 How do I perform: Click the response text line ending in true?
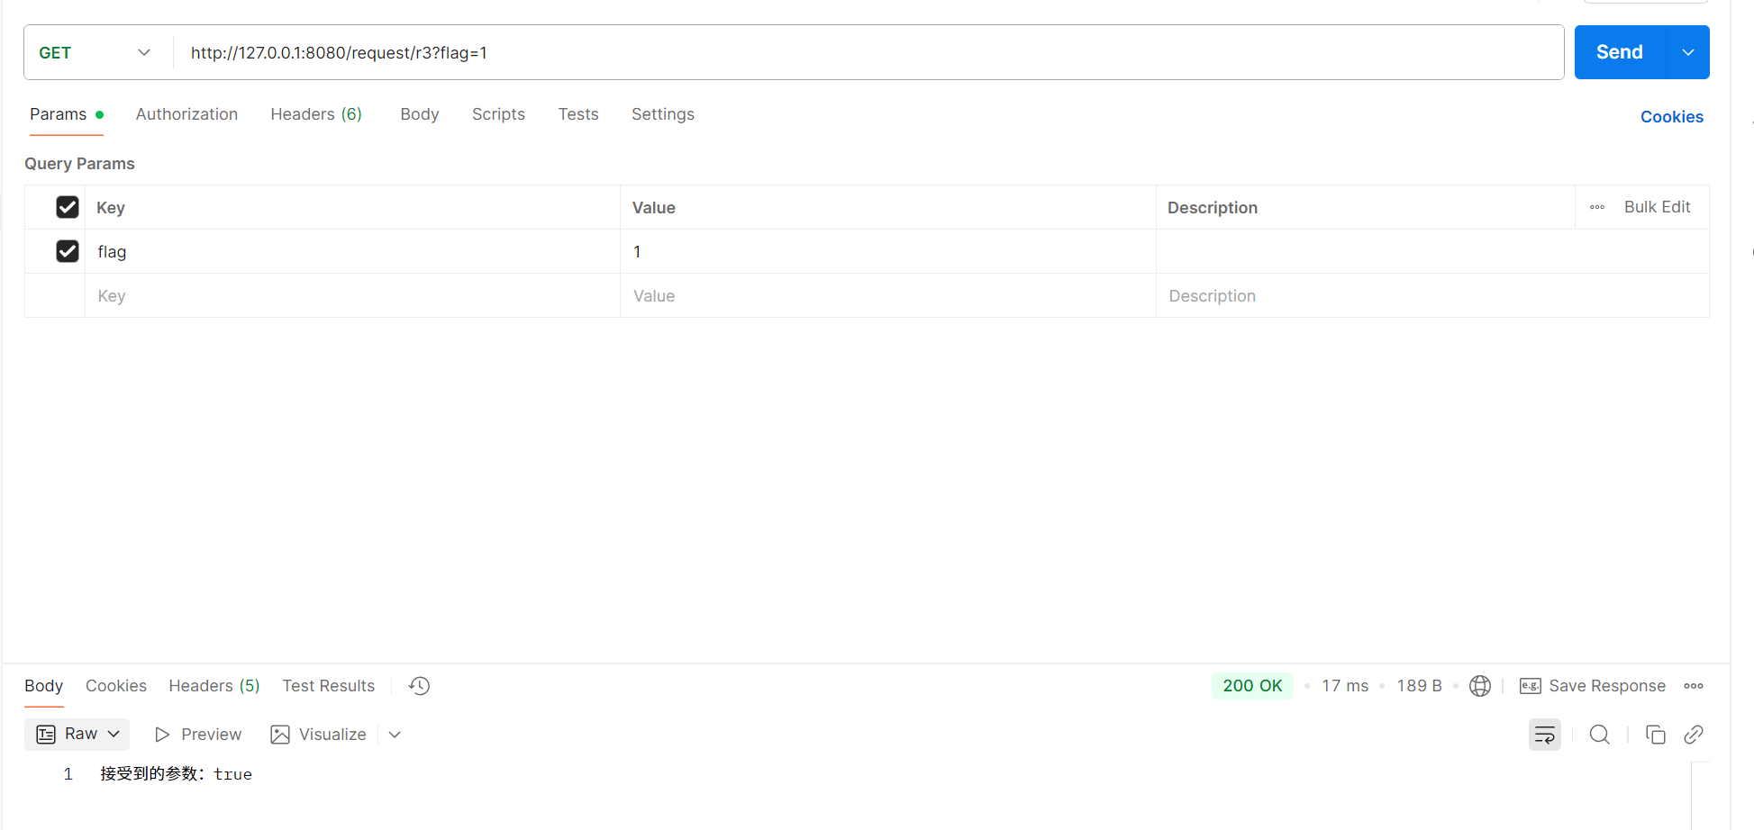click(x=176, y=774)
